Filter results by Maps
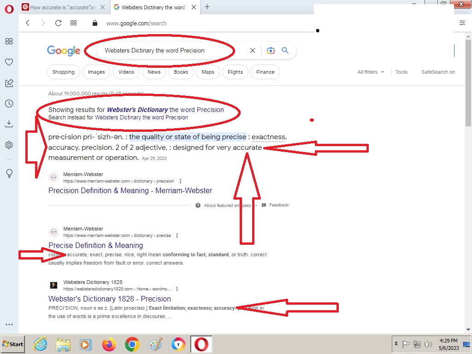Viewport: 472px width, 354px height. (208, 72)
